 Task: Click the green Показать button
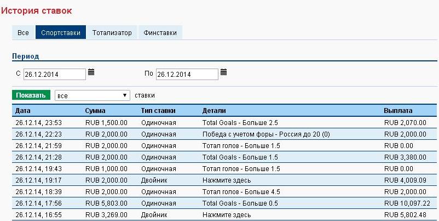[31, 95]
